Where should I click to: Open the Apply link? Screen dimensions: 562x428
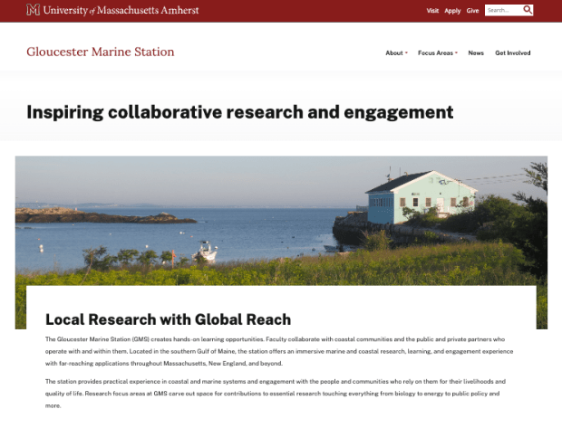point(452,11)
